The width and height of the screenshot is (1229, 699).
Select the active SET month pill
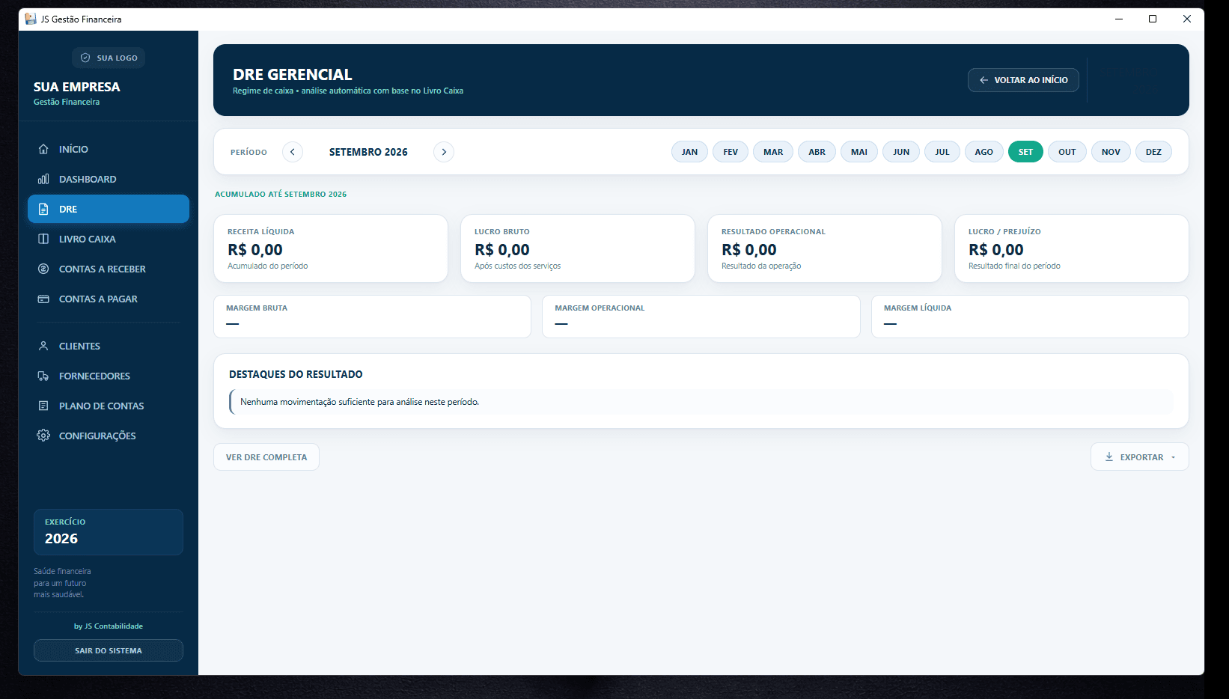[1025, 152]
